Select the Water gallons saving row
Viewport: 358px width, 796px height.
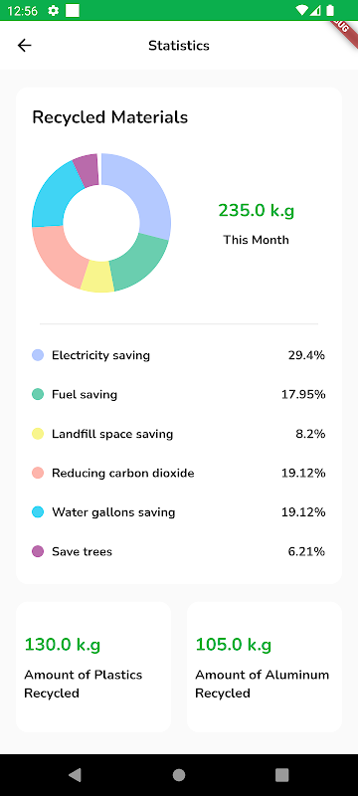(178, 512)
